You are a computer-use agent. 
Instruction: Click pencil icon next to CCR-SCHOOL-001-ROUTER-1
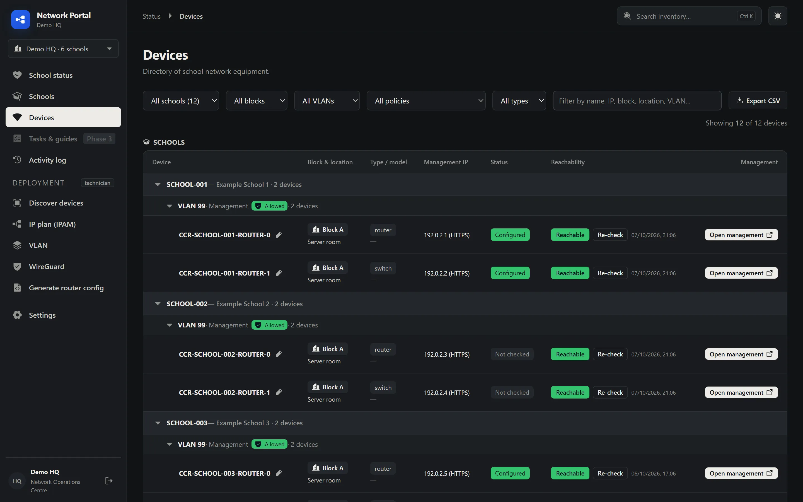(279, 273)
